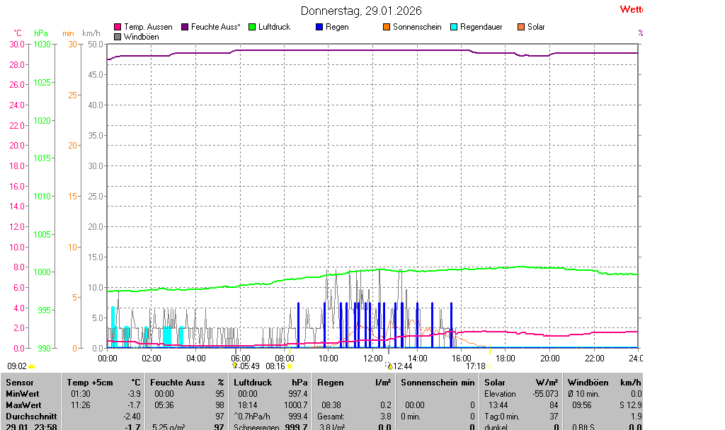Click the Sonnenschein min column header
Viewport: 725px width, 430px height.
pyautogui.click(x=438, y=383)
